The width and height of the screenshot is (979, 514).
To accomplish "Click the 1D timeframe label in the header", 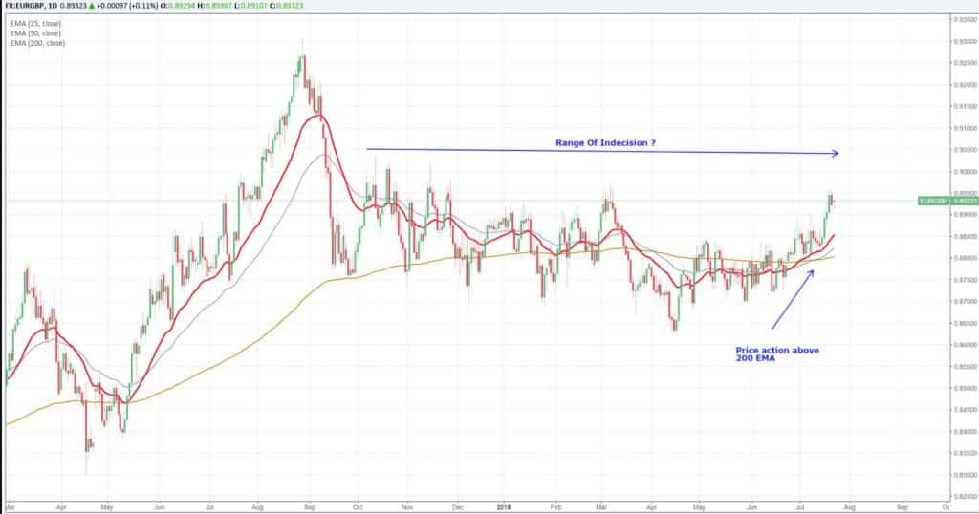I will click(x=59, y=6).
